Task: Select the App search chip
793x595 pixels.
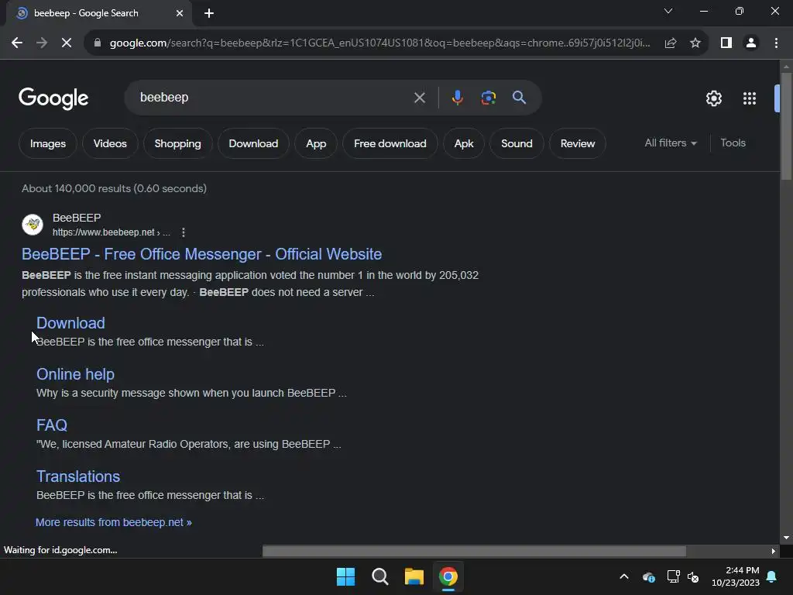Action: click(x=316, y=143)
